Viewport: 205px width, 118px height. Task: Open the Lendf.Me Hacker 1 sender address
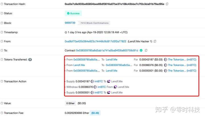pos(95,42)
